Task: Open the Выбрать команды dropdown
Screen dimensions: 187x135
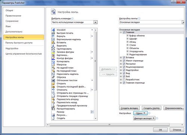Action: coord(95,22)
